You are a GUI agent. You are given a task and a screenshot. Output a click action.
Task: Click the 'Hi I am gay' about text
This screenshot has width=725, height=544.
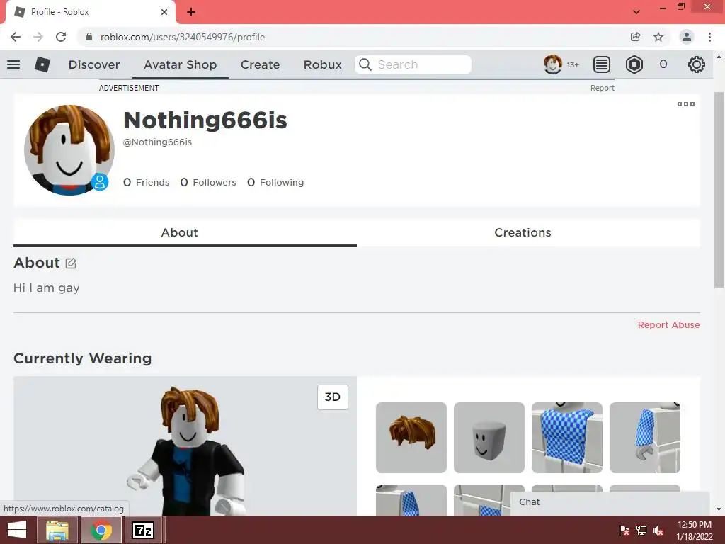click(x=46, y=288)
